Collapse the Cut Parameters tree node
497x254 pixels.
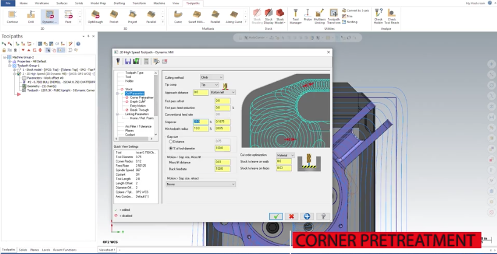pyautogui.click(x=117, y=93)
